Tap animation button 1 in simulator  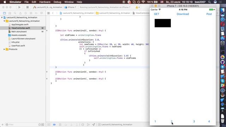[x=155, y=121]
